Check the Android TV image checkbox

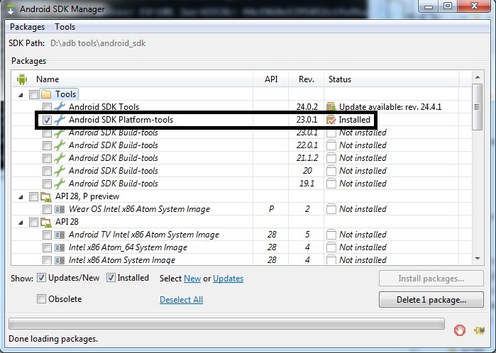47,235
